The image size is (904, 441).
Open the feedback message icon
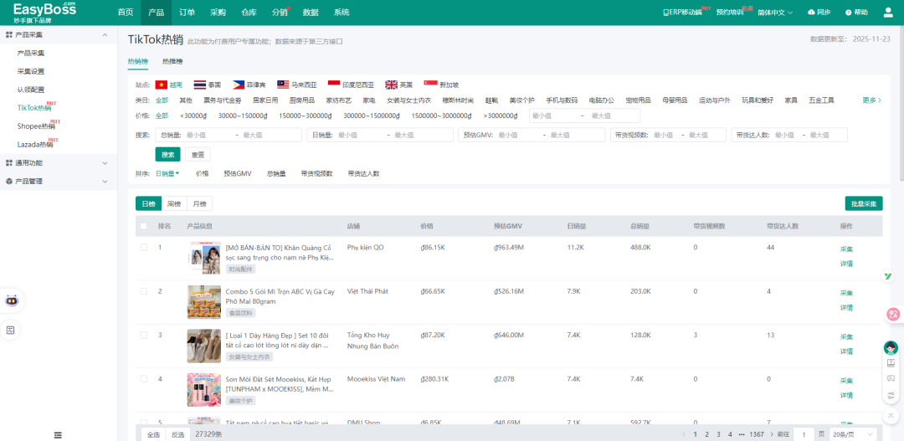[891, 379]
